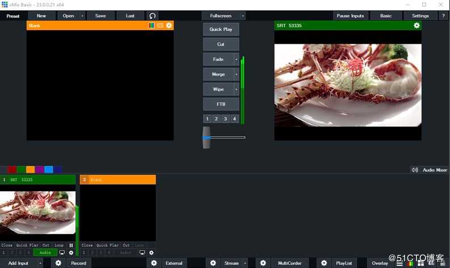Click the monitor icon on SRT 53335 input
Viewport: 450px width, 268px height.
62,253
